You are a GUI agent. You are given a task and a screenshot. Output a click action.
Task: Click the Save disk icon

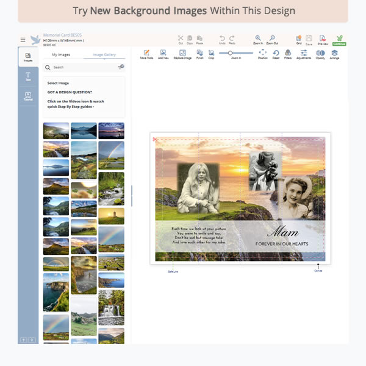point(309,39)
